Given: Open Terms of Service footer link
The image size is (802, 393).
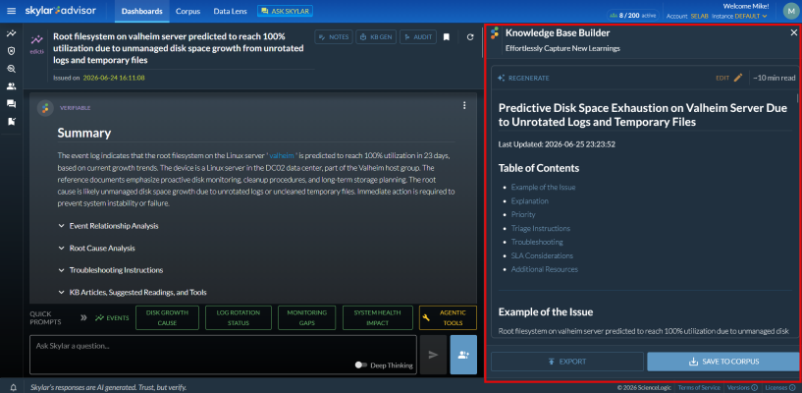Looking at the screenshot, I should click(x=698, y=387).
